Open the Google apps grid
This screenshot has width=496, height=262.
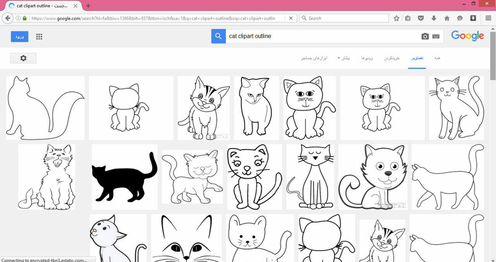[x=39, y=37]
